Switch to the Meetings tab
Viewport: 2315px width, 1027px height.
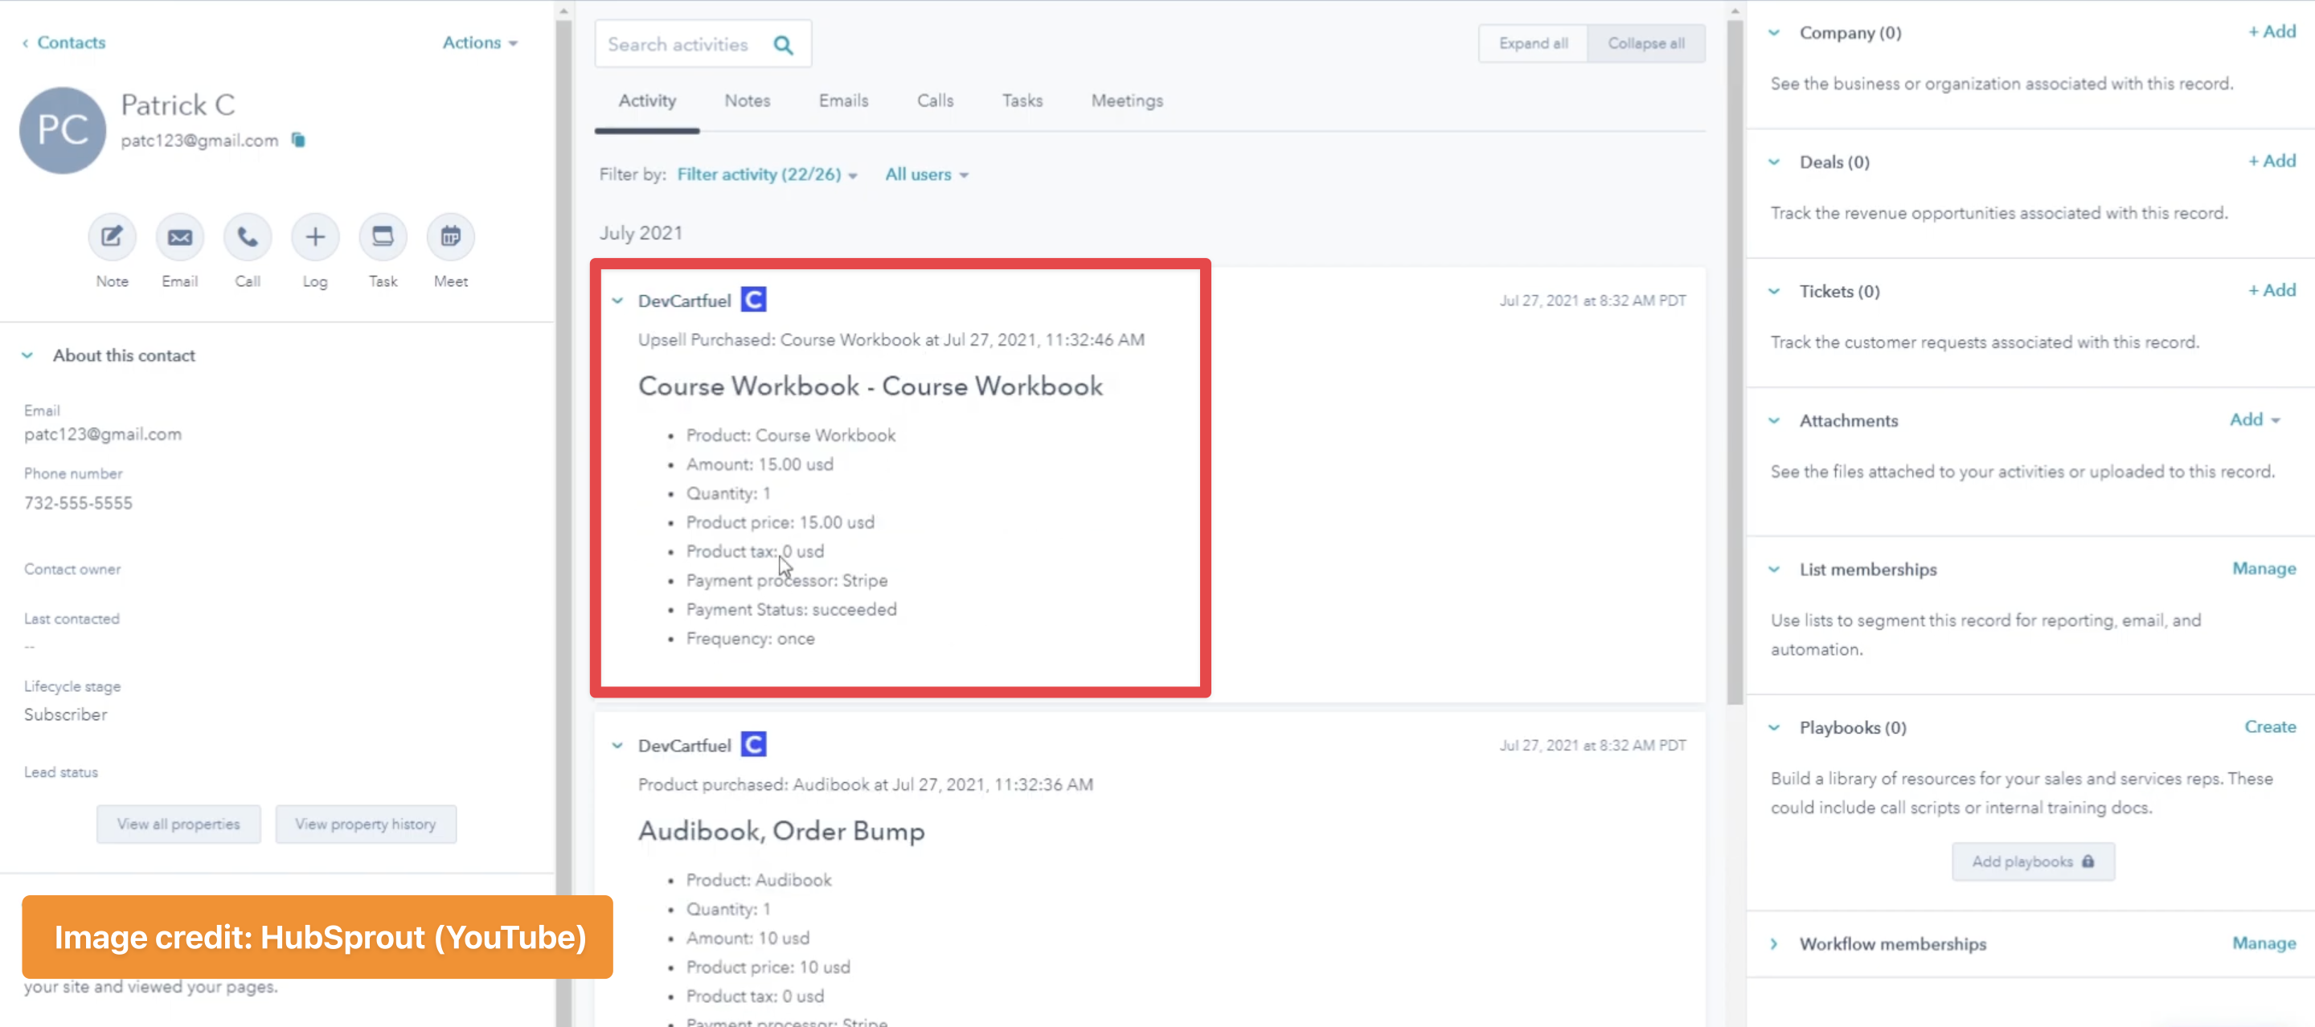(x=1126, y=100)
